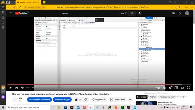The image size is (195, 110).
Task: Go back in the browser
Action: coord(9,7)
